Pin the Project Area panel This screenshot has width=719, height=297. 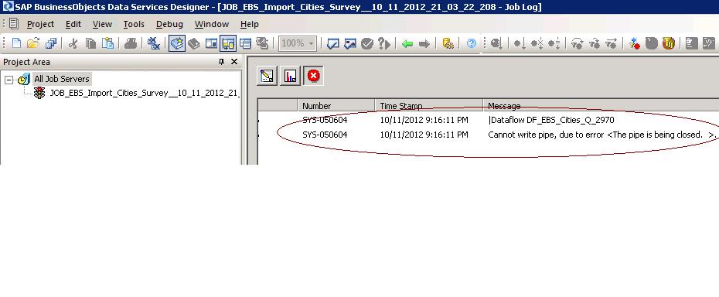pyautogui.click(x=221, y=62)
